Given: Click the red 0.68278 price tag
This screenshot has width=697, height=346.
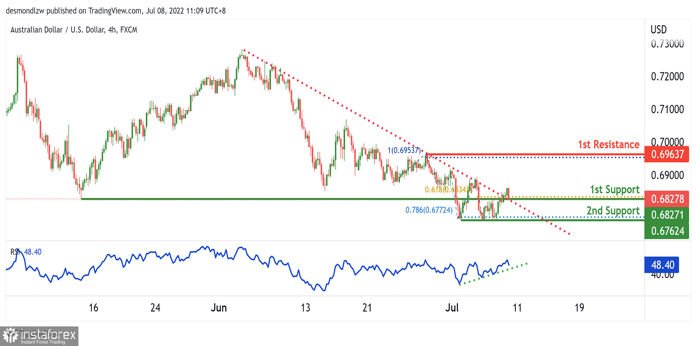Looking at the screenshot, I should 667,199.
